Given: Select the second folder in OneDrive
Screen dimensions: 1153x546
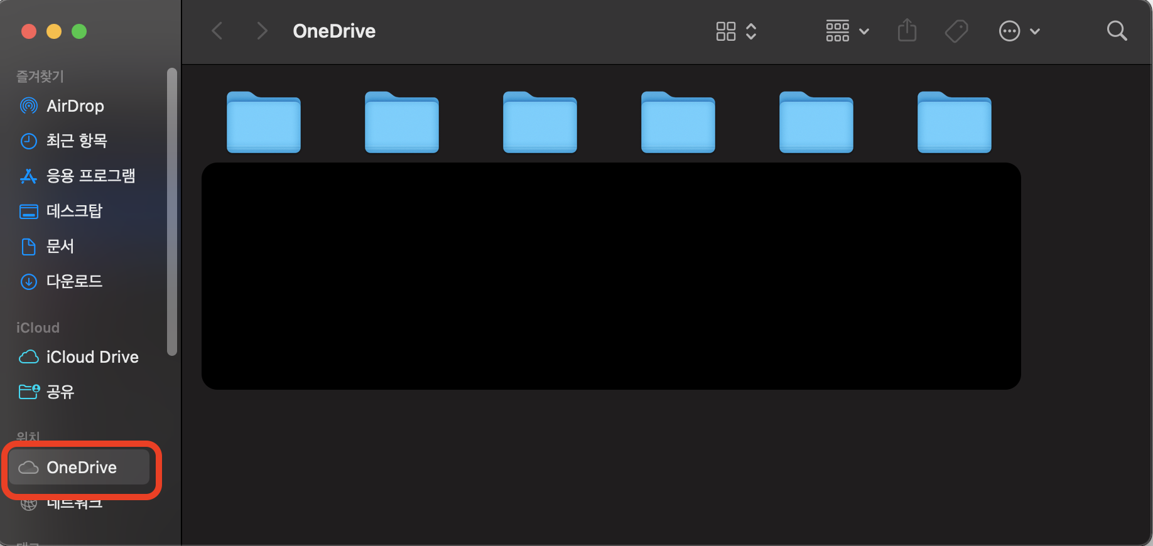Looking at the screenshot, I should (402, 122).
